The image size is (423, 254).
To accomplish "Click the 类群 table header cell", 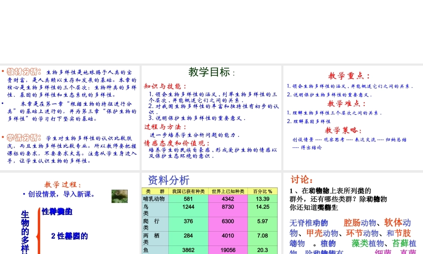I will (x=155, y=191).
